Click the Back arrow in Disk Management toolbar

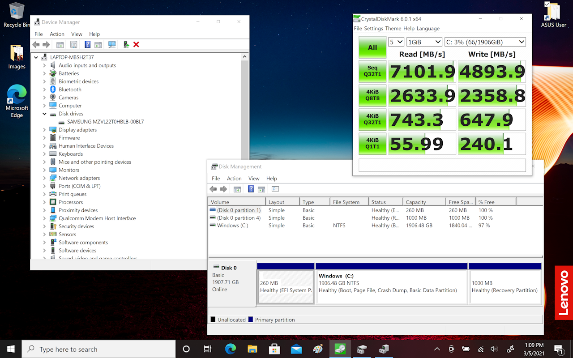[213, 189]
